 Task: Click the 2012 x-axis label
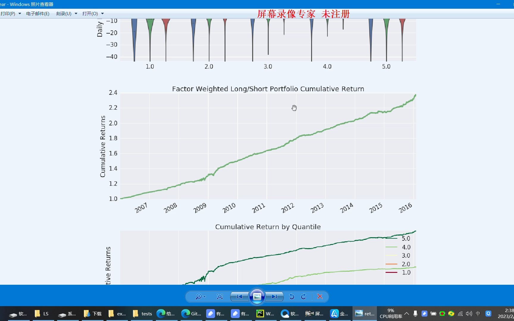click(288, 208)
